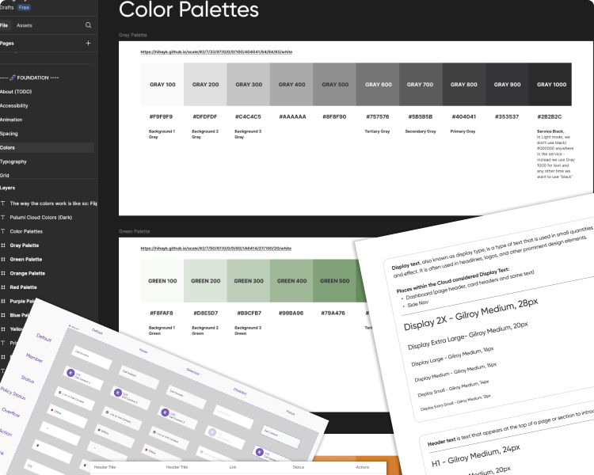Image resolution: width=594 pixels, height=475 pixels.
Task: Select 'The way the colors work' layer
Action: tap(53, 203)
